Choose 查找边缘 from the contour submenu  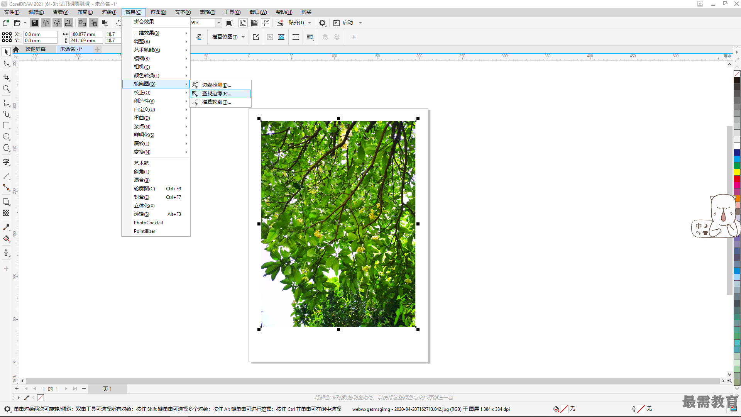(x=221, y=93)
